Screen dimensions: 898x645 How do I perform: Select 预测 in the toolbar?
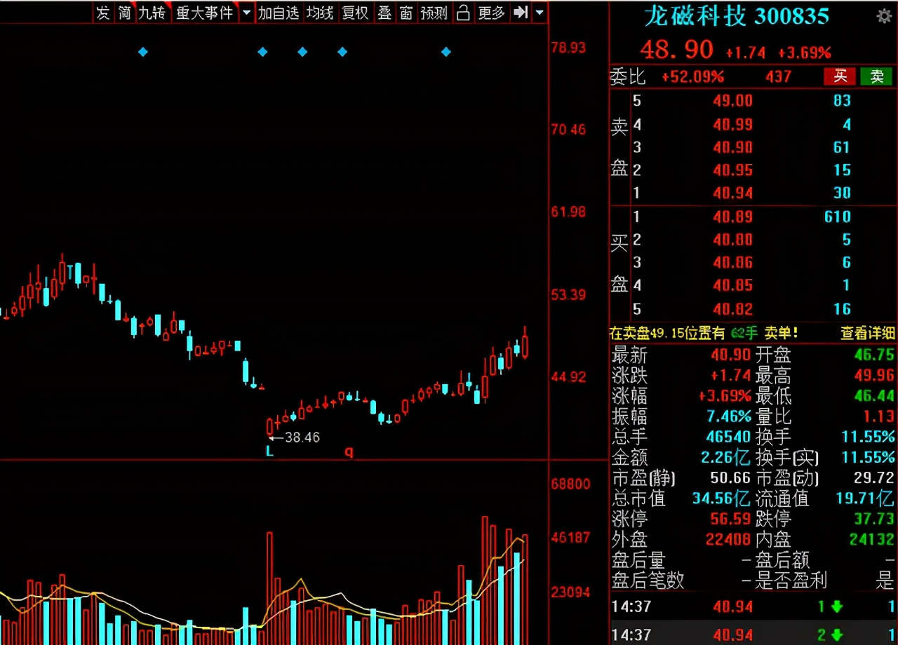tap(434, 13)
